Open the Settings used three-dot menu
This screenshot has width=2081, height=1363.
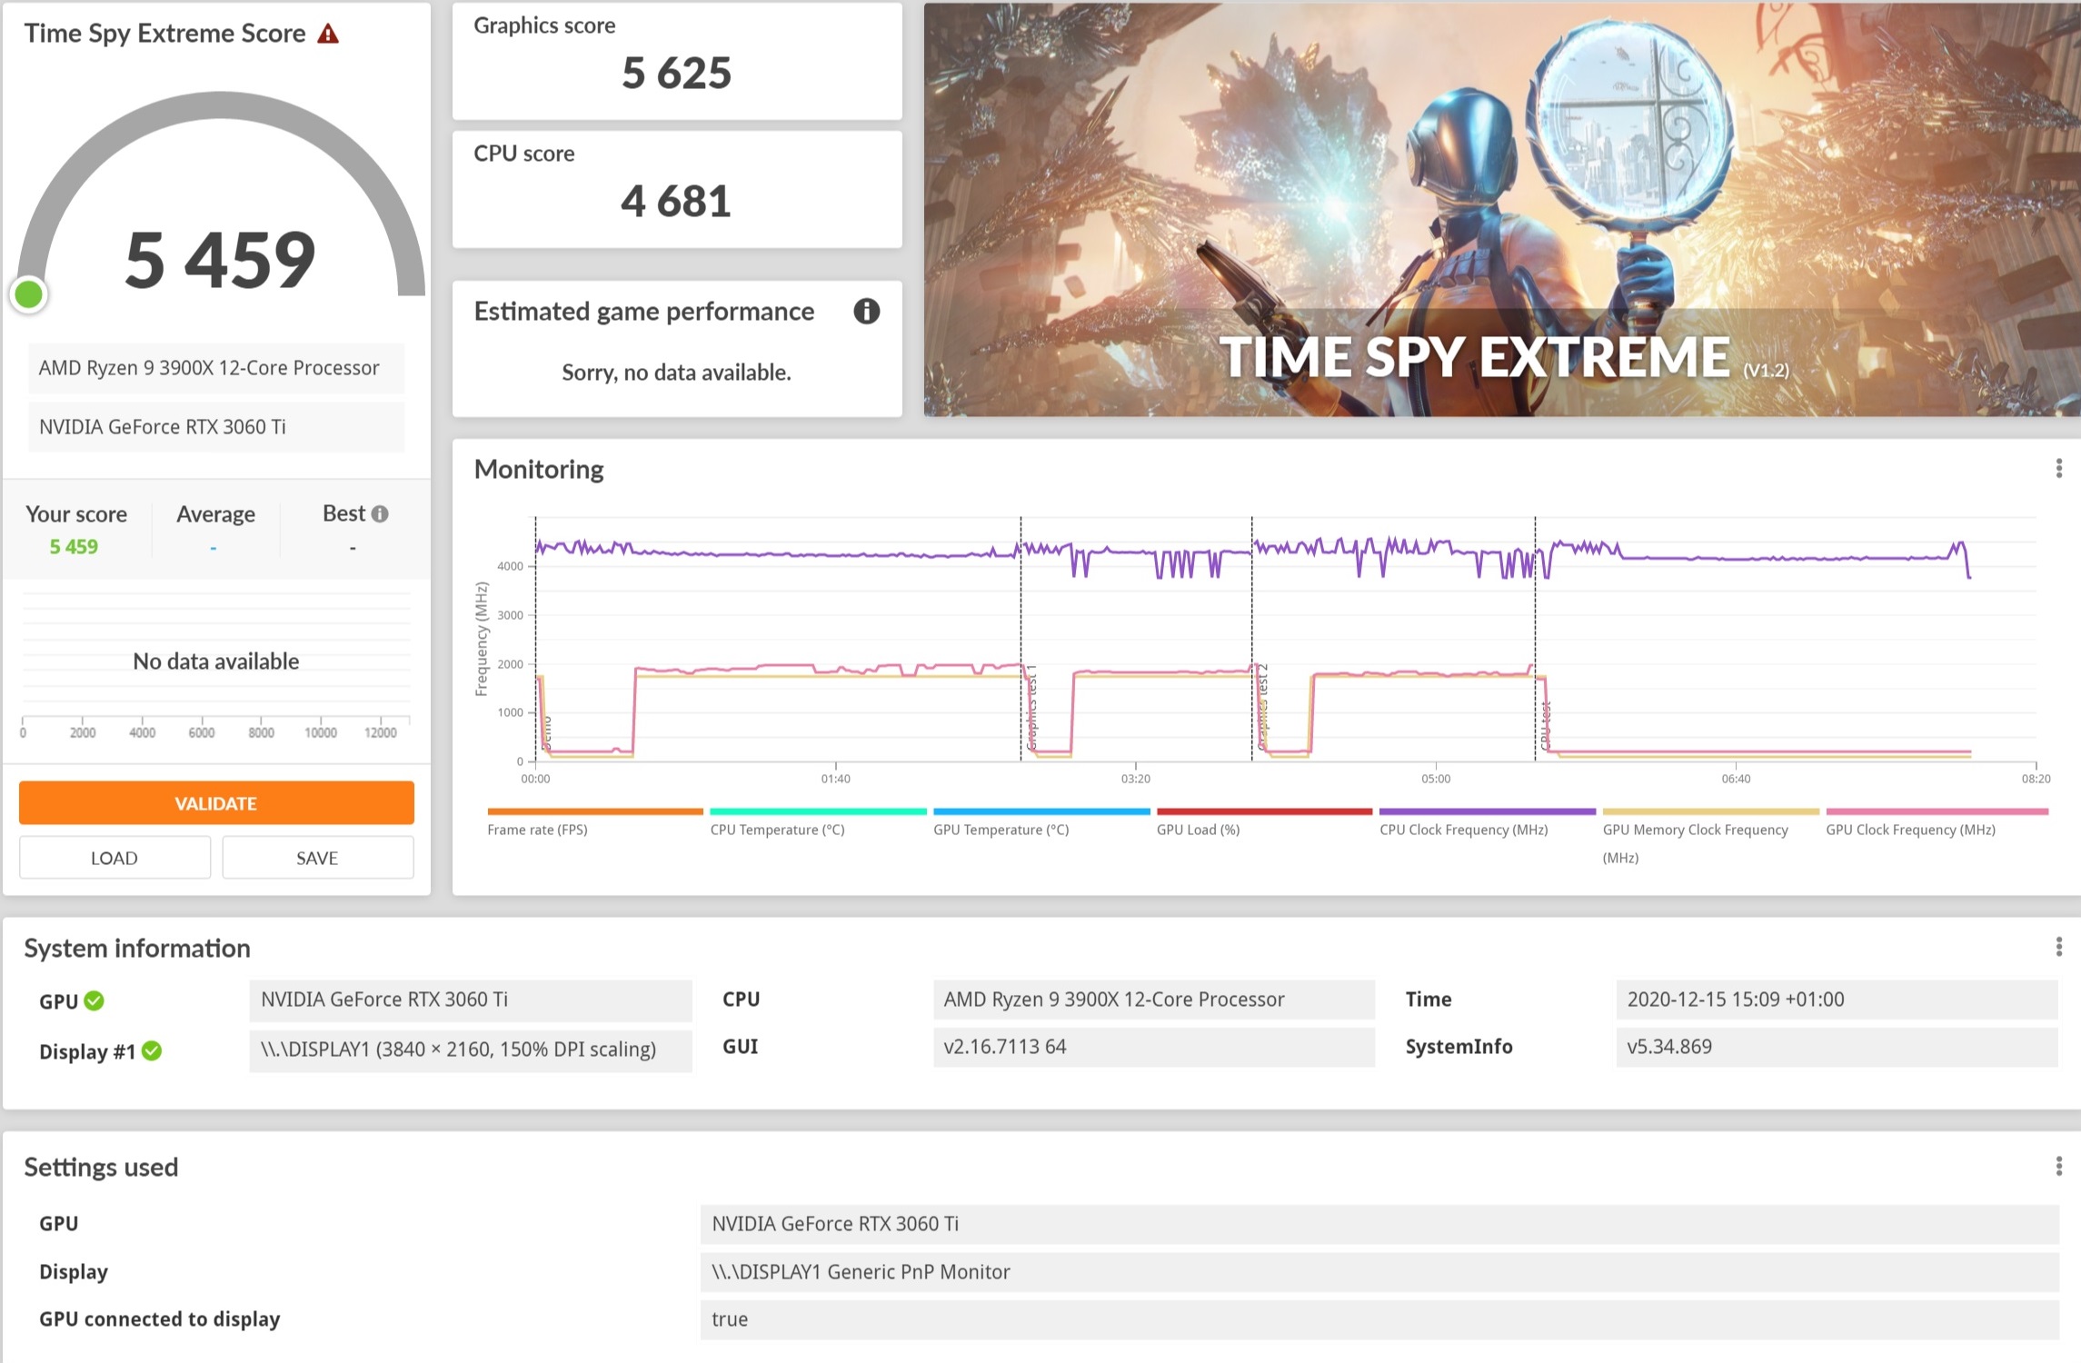tap(2058, 1166)
